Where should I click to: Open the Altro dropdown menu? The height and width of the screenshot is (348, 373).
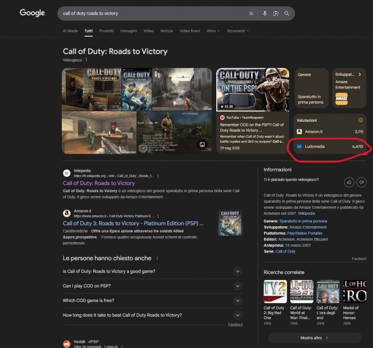(x=213, y=30)
